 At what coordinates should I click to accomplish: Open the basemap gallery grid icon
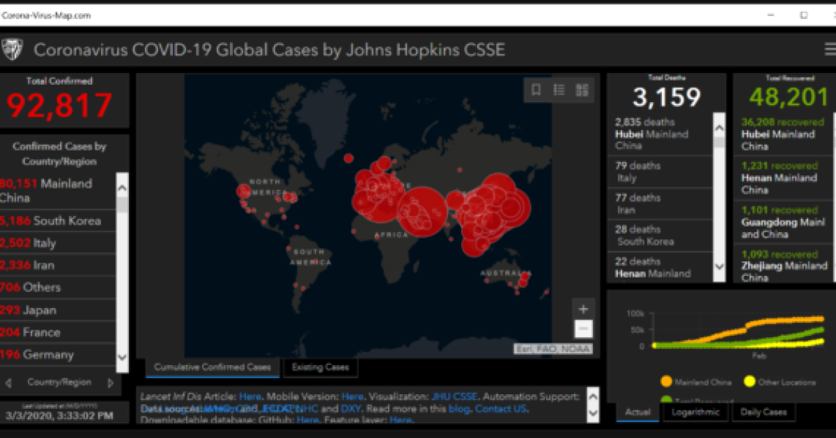[582, 90]
